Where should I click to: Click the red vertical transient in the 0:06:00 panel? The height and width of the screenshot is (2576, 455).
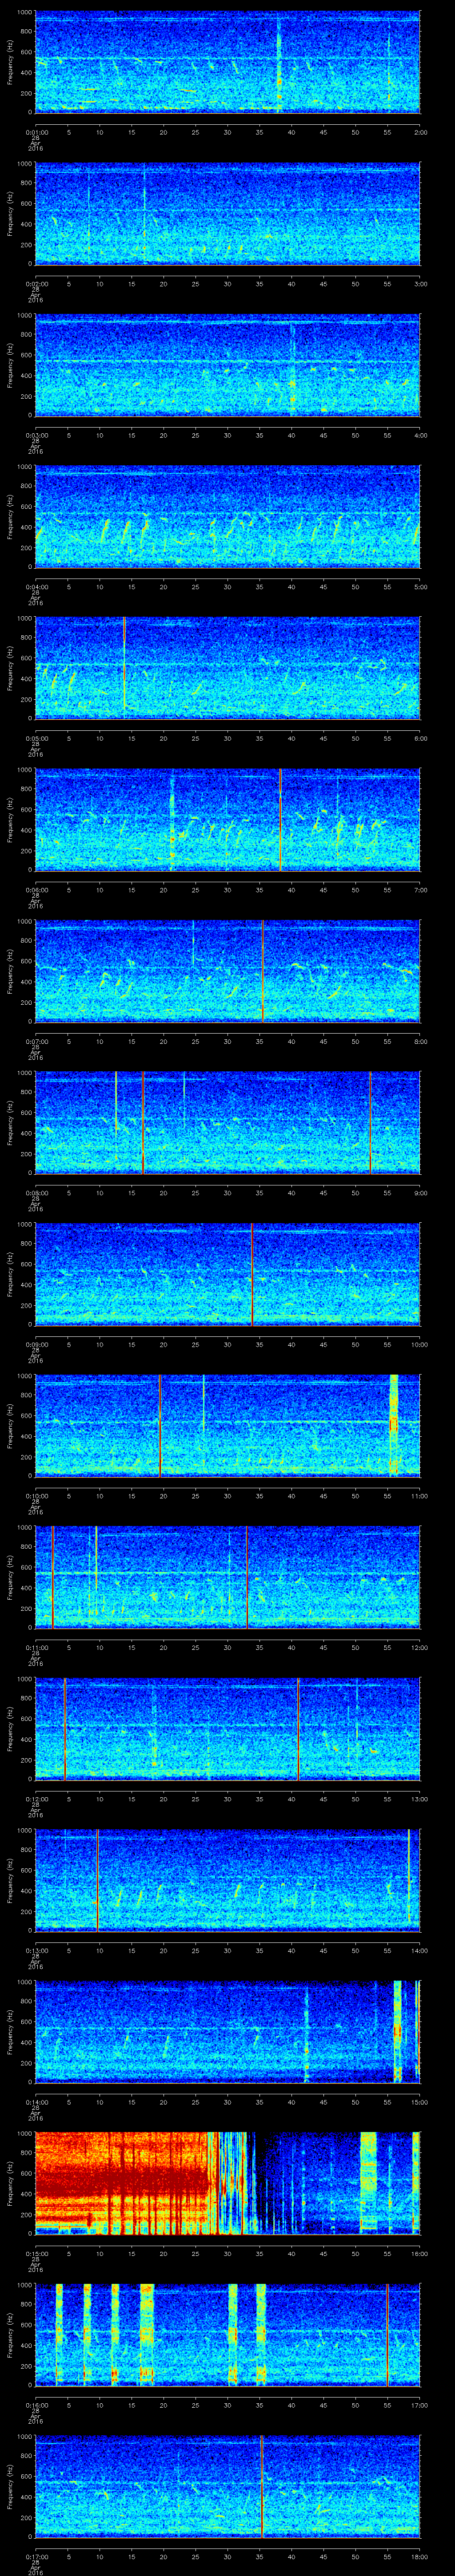[x=281, y=820]
